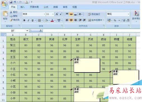
Task: Expand merge and center dropdown arrow
Action: pyautogui.click(x=103, y=20)
